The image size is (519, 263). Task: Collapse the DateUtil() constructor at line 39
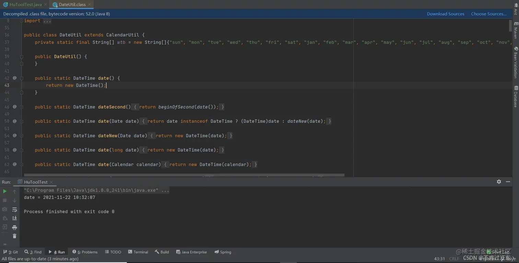click(x=21, y=57)
